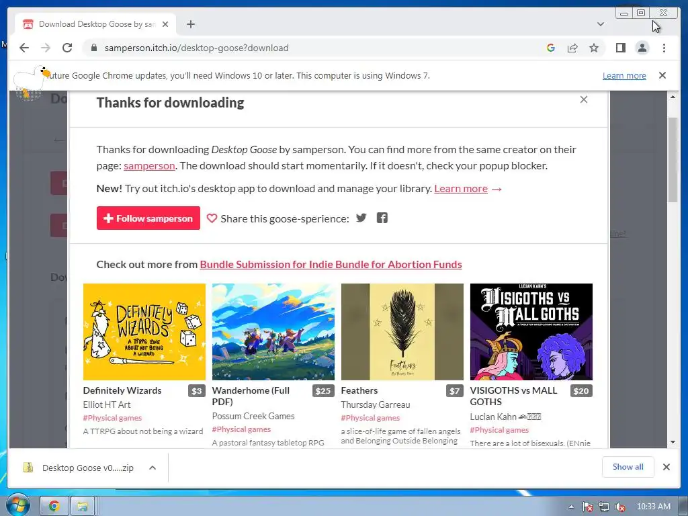Click Chrome icon in taskbar

(x=54, y=507)
